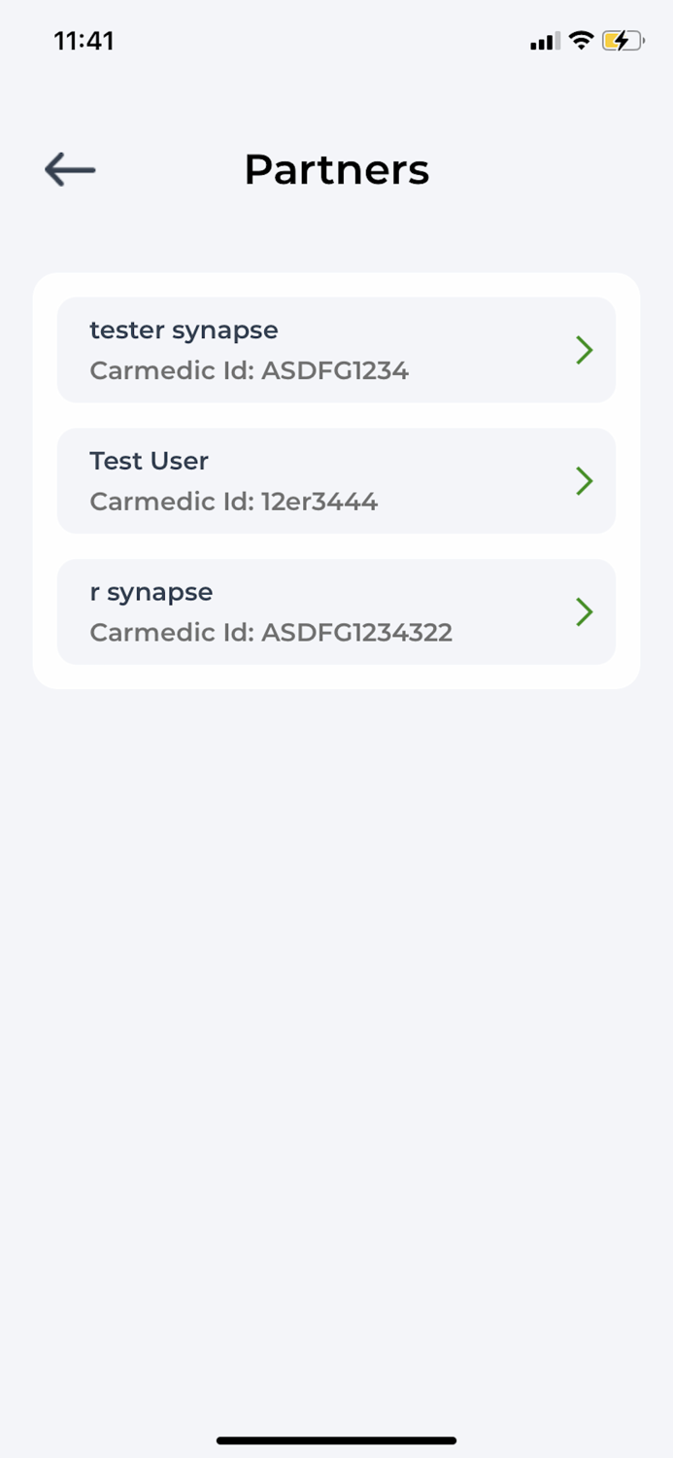673x1458 pixels.
Task: Click the green chevron next to Test User
Action: pyautogui.click(x=585, y=480)
